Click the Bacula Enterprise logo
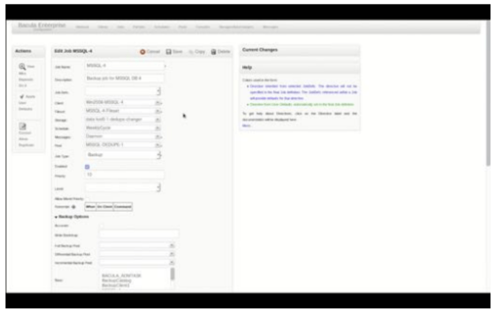 coord(42,26)
